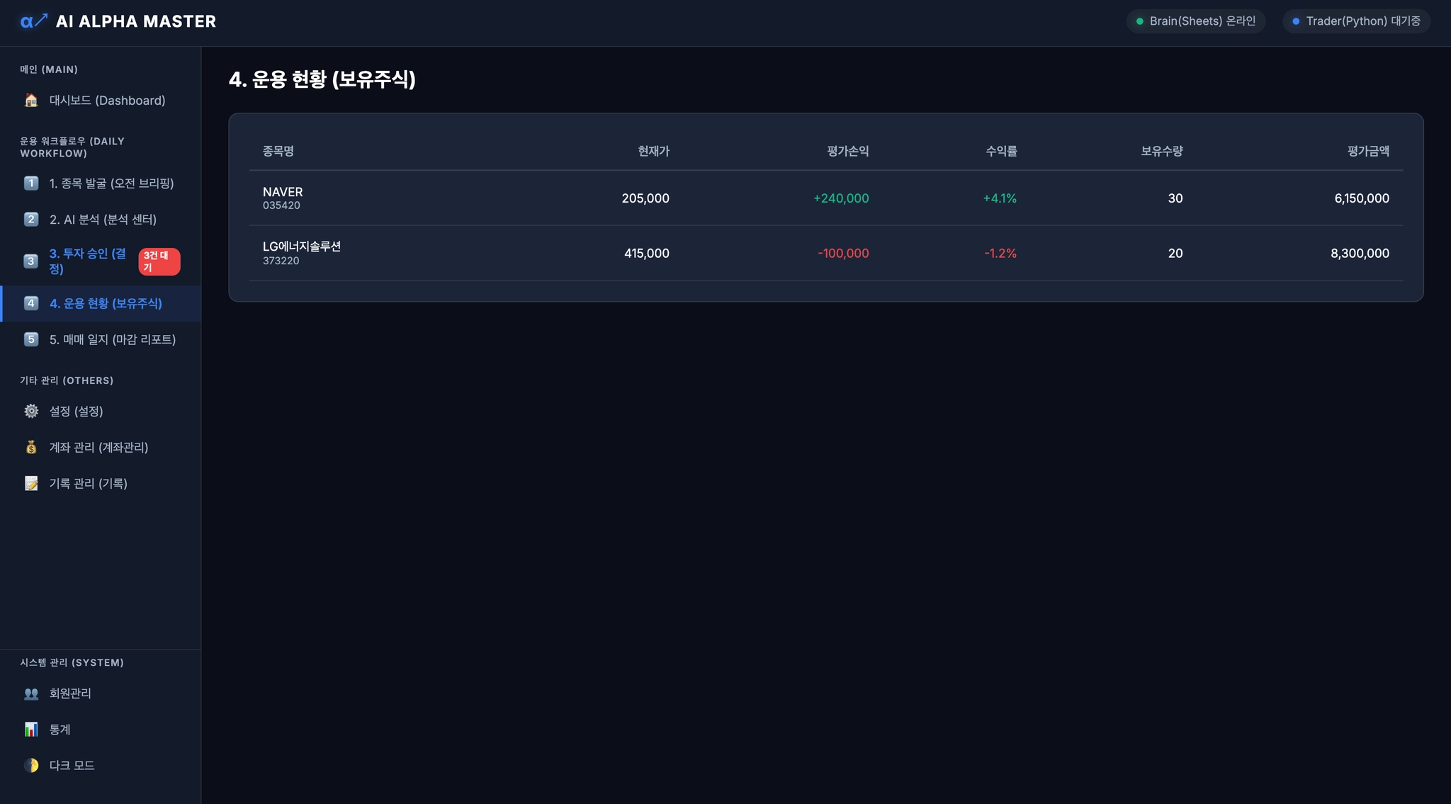1451x804 pixels.
Task: Click the bar chart 통계 icon
Action: pos(31,730)
